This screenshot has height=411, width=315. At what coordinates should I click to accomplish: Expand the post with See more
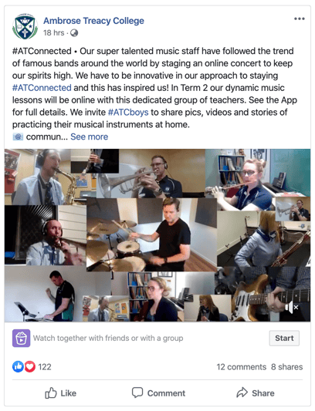coord(90,136)
